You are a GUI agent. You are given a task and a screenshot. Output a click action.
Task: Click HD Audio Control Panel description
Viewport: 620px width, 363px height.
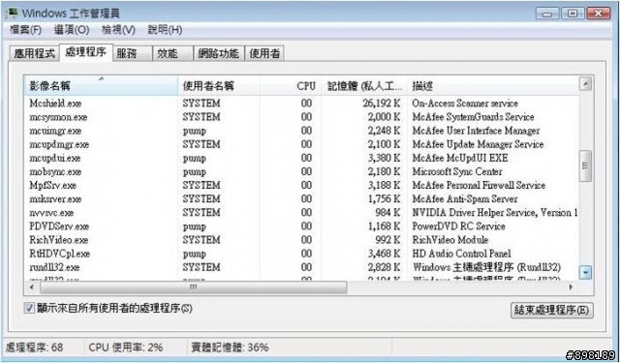click(461, 254)
